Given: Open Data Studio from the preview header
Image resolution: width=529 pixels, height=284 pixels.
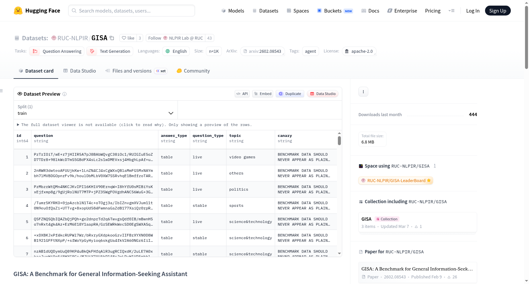Looking at the screenshot, I should 323,94.
